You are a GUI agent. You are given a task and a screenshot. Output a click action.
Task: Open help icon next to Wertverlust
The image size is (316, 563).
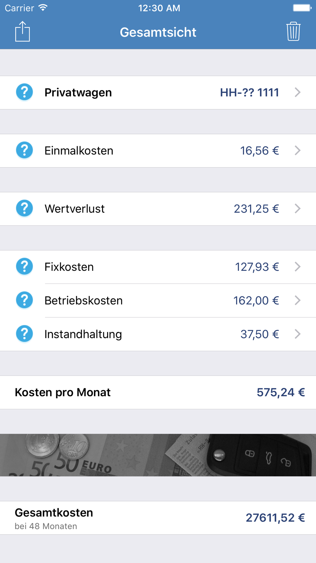coord(24,209)
